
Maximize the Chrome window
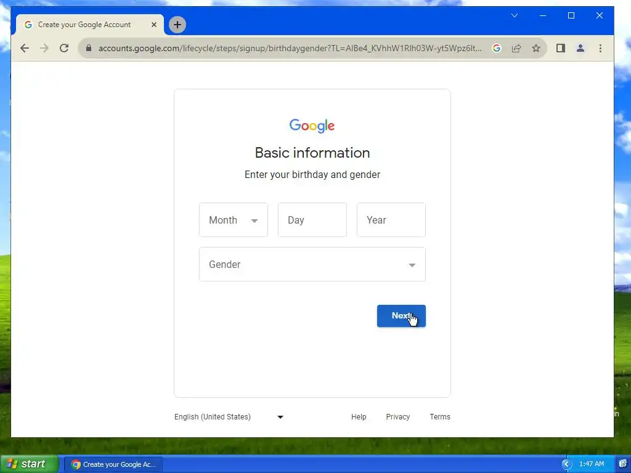[571, 15]
